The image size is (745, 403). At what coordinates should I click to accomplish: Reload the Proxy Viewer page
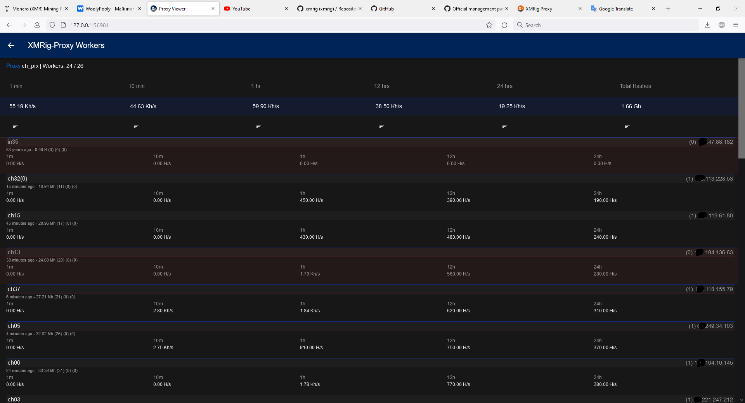tap(504, 25)
